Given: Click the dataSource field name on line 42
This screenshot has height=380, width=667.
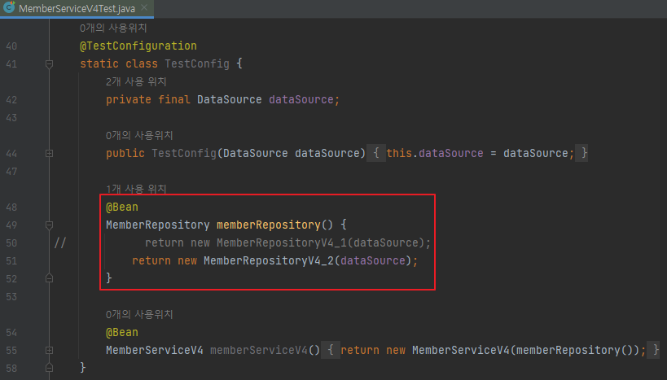Looking at the screenshot, I should click(301, 99).
